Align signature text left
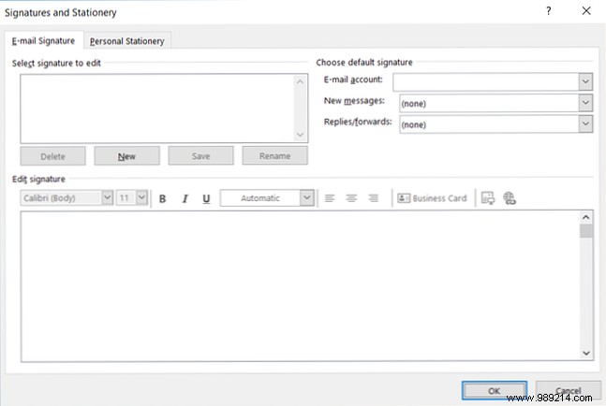 coord(330,198)
